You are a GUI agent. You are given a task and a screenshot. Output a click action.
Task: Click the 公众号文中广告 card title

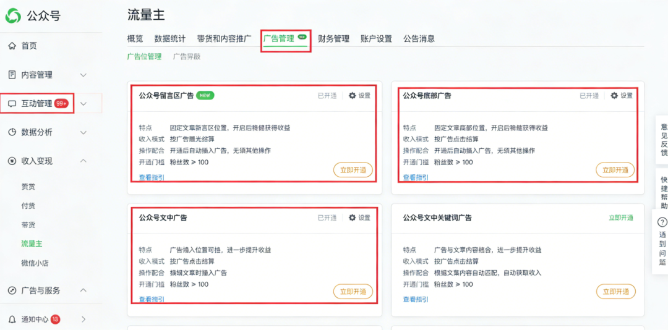tap(163, 218)
